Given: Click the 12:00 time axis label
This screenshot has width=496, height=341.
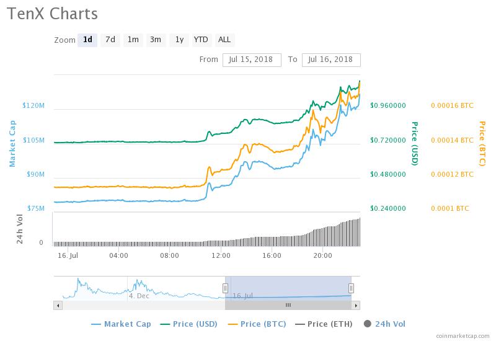Looking at the screenshot, I should 221,255.
